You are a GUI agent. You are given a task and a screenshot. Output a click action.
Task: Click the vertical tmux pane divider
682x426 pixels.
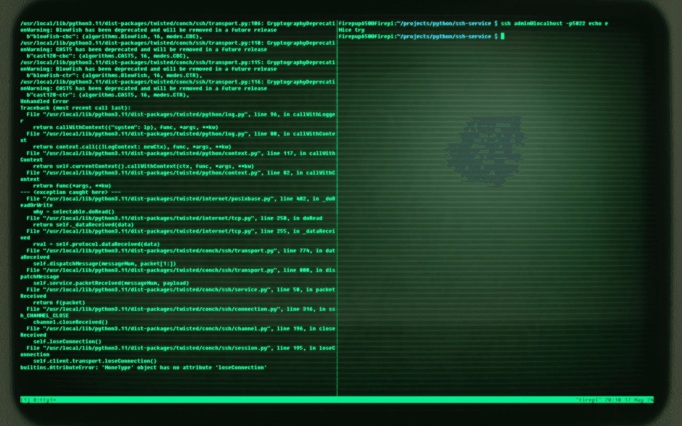pyautogui.click(x=337, y=213)
